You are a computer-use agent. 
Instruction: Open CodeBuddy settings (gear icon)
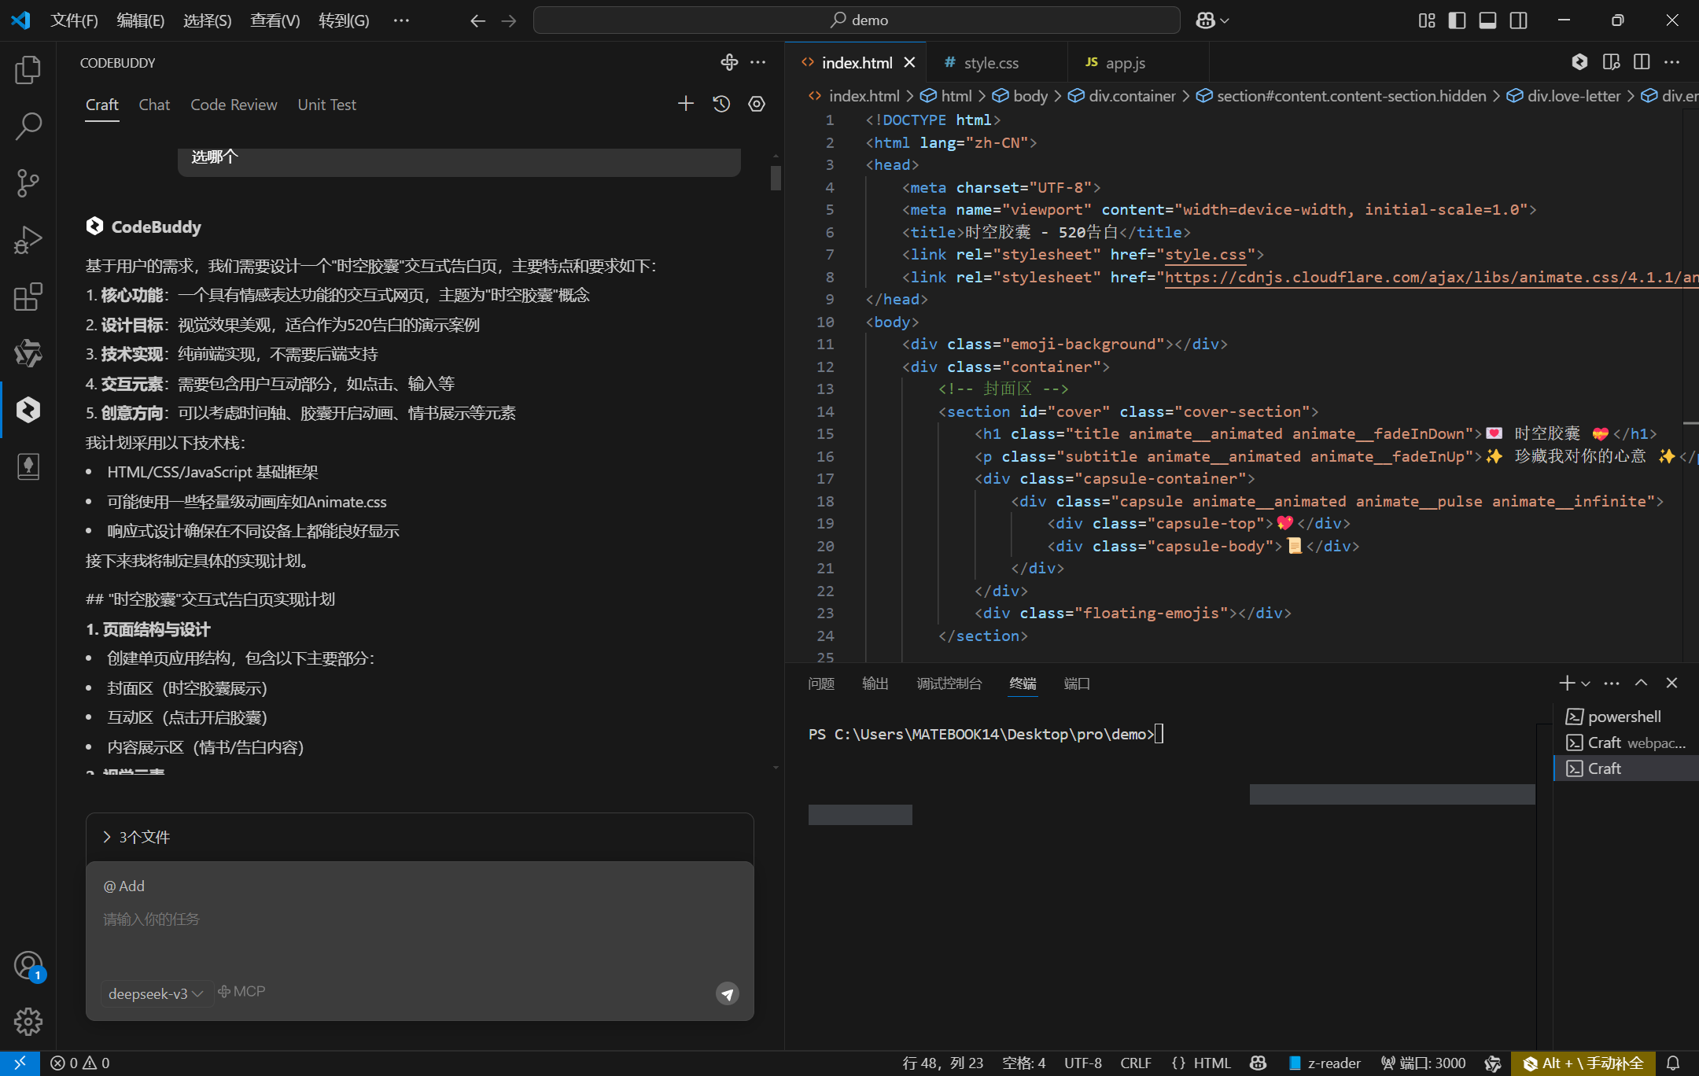[x=756, y=103]
